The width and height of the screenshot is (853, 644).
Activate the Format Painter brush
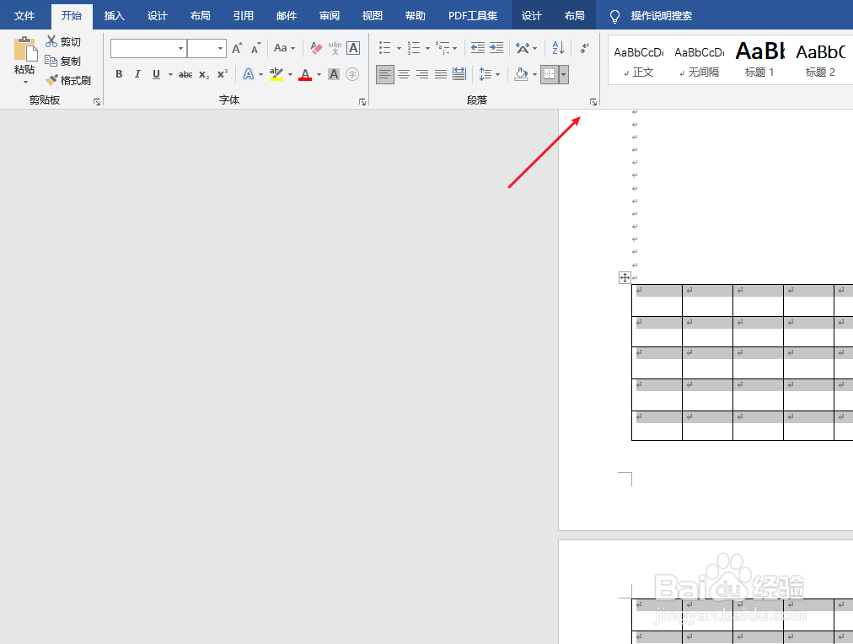coord(68,81)
